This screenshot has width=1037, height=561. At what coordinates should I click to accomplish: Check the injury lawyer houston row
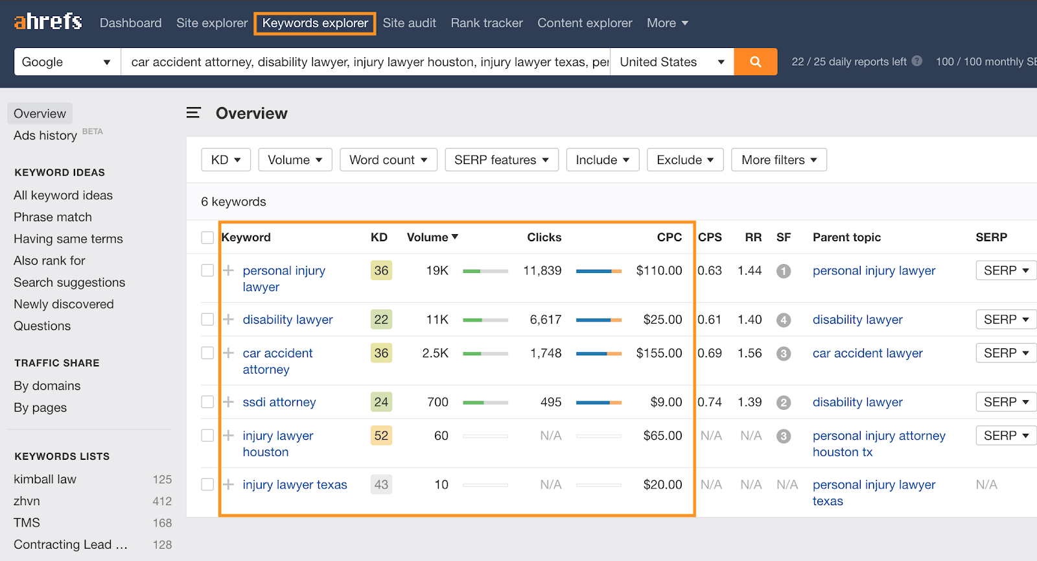[207, 435]
